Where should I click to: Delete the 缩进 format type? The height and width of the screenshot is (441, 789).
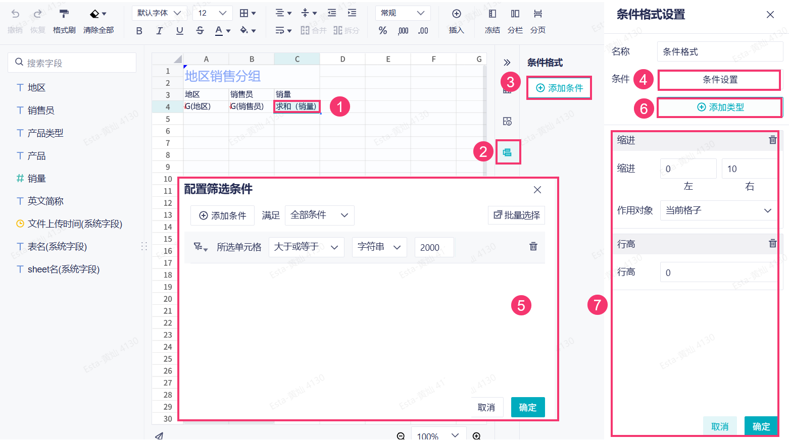click(x=772, y=140)
